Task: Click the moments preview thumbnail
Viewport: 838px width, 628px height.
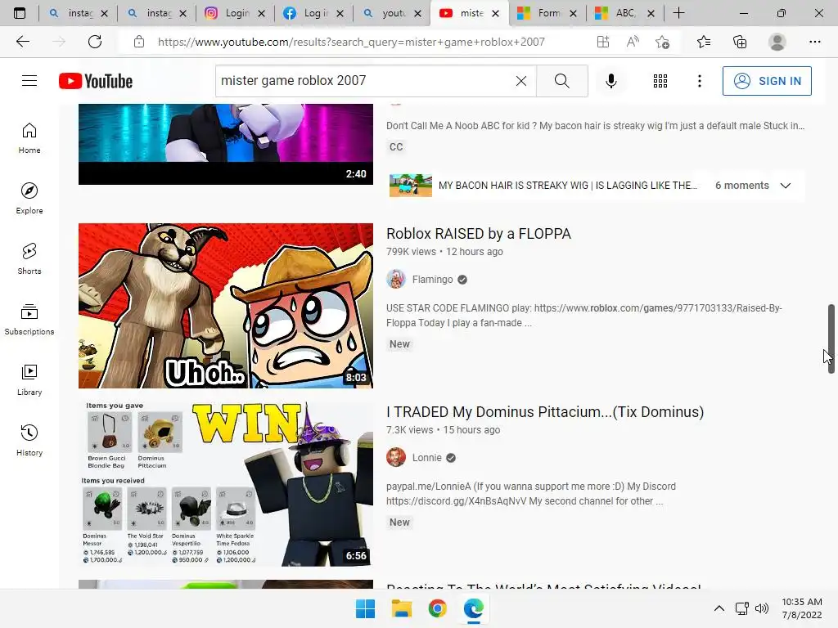Action: click(x=411, y=186)
